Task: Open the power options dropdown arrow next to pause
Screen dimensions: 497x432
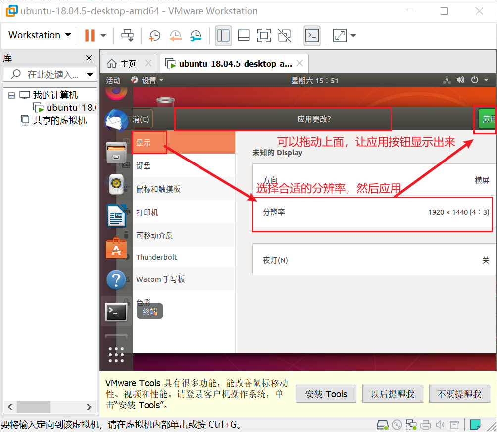Action: coord(103,36)
